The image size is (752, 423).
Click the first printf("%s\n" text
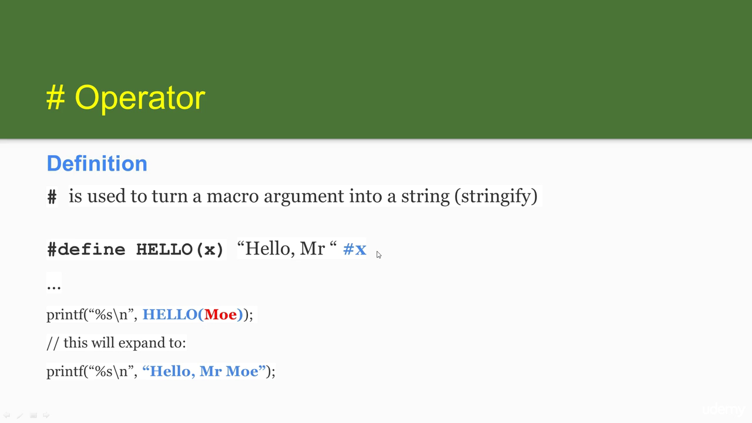[92, 314]
